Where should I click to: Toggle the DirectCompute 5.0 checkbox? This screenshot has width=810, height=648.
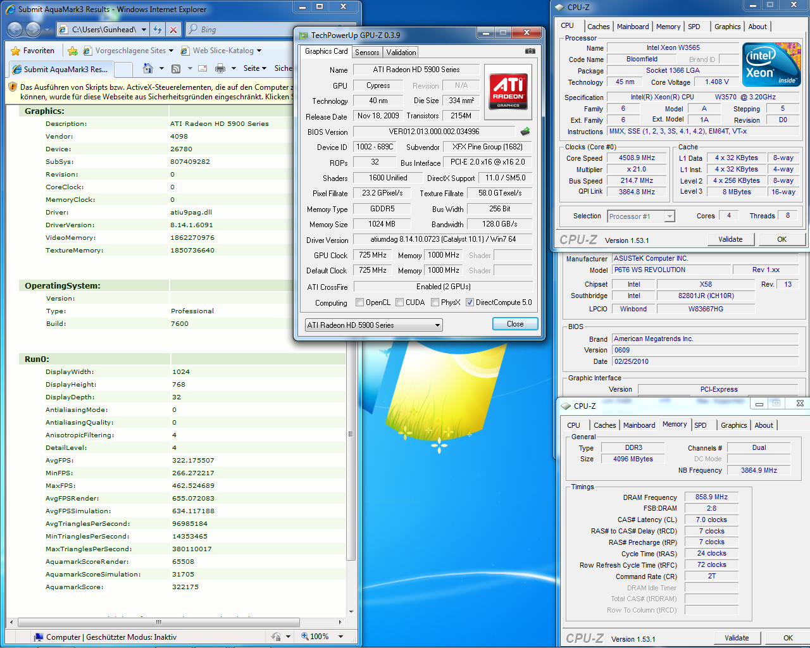click(470, 302)
